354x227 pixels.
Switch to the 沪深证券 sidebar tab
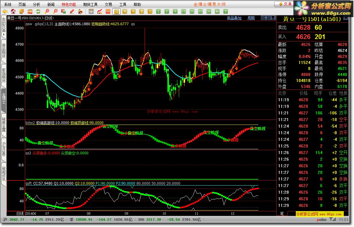click(x=4, y=149)
